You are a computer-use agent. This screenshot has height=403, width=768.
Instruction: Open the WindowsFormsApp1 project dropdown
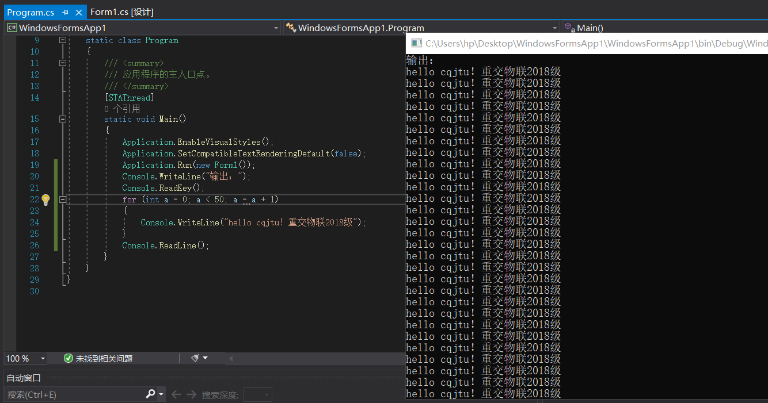tap(277, 28)
